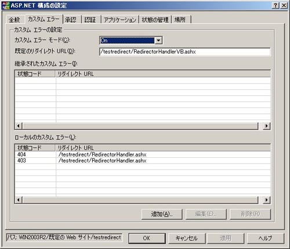This screenshot has width=290, height=249.
Task: Click right scroll arrow of local errors list
Action: 267,200
